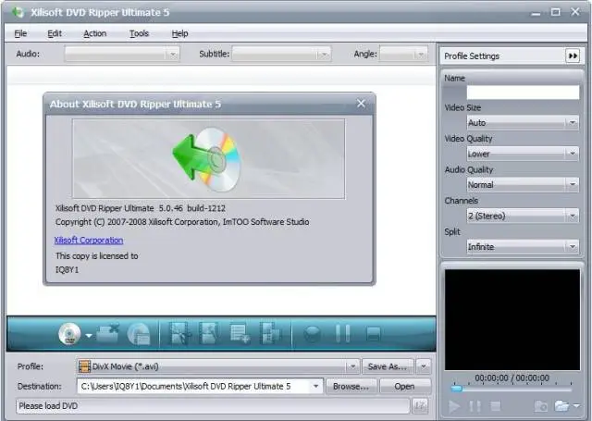Open the arrow next to Save As

[x=424, y=366]
